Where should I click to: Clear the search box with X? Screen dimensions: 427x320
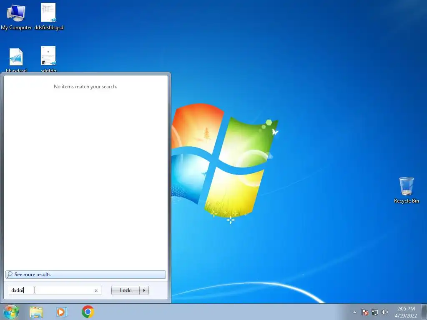(x=96, y=290)
